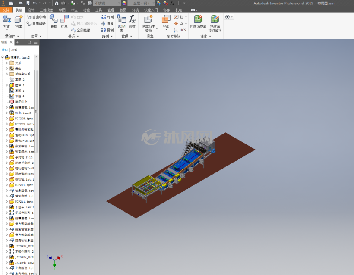The image size is (354, 275).
Task: Click the model browser vertical scrollbar
Action: coord(36,111)
